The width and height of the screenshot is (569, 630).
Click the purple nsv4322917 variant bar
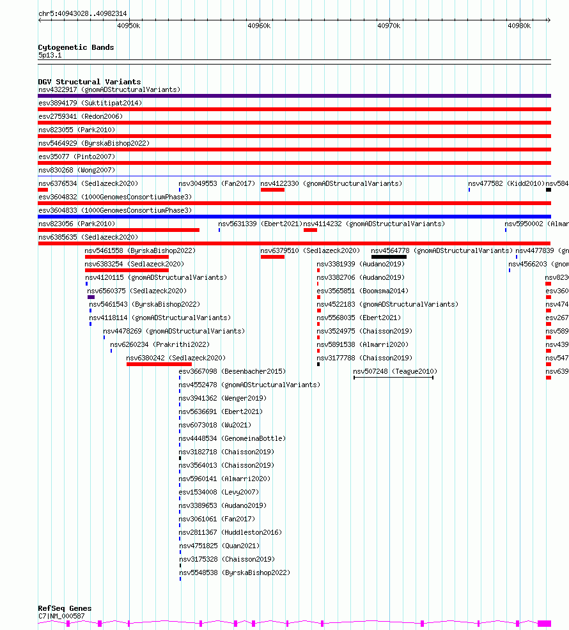coord(294,96)
